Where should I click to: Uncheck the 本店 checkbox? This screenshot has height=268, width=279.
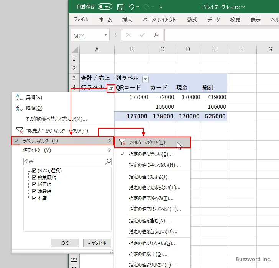tap(34, 198)
